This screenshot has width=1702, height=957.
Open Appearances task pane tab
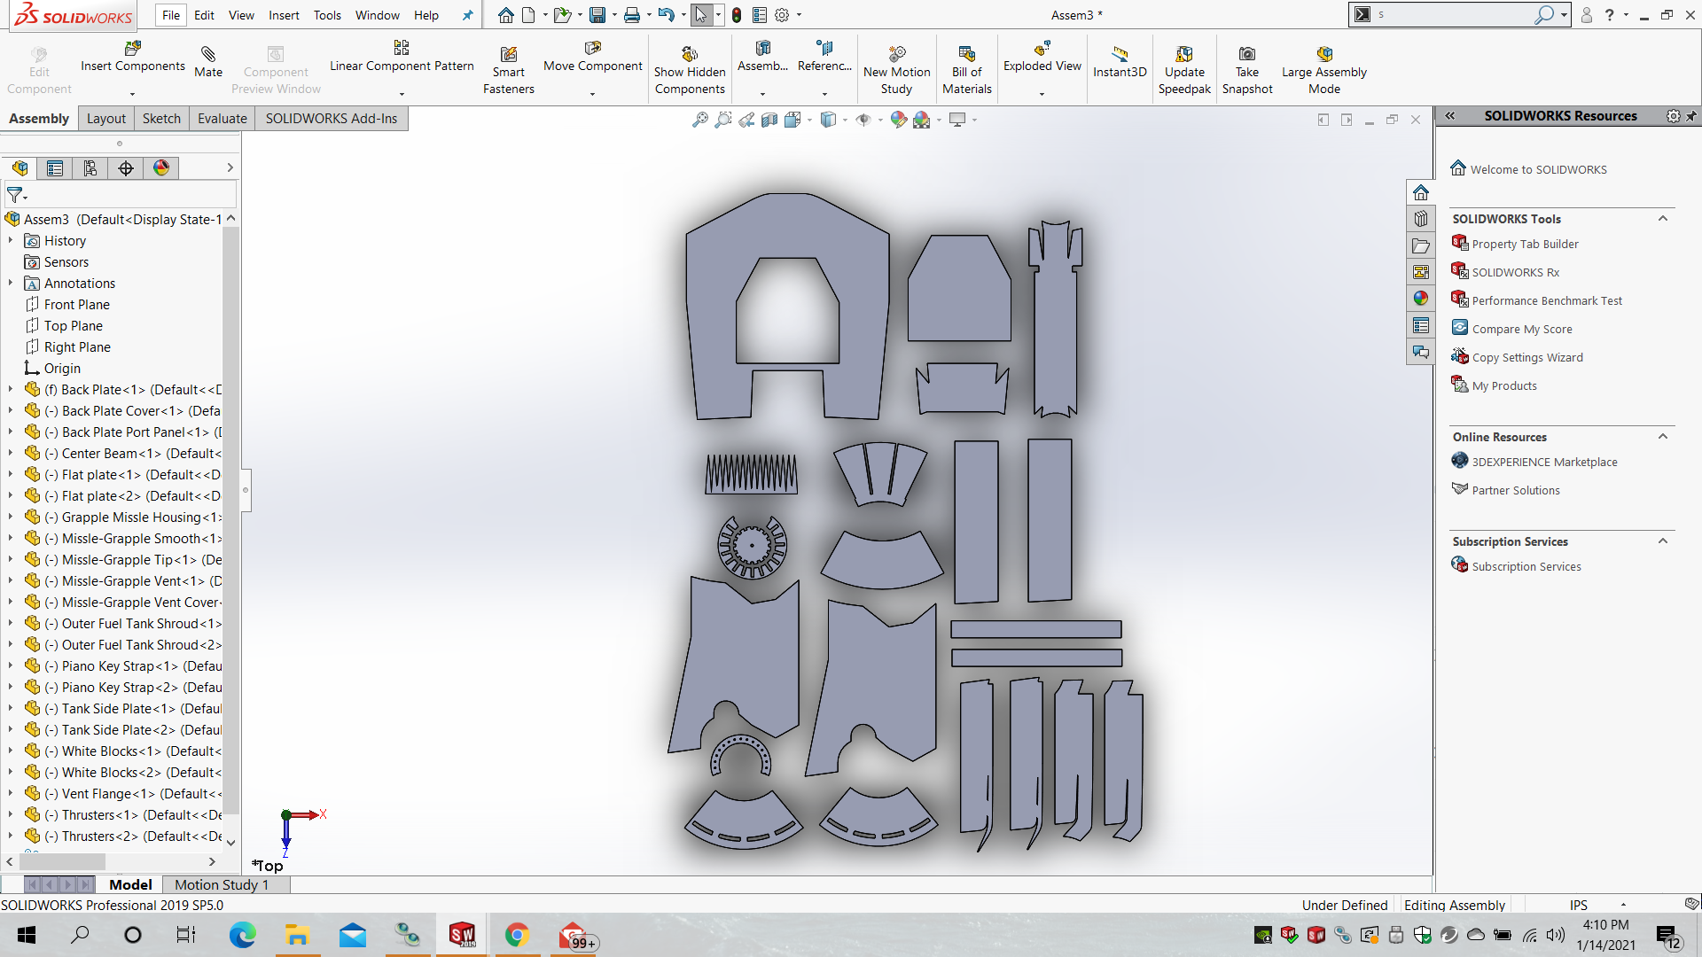click(x=1421, y=299)
